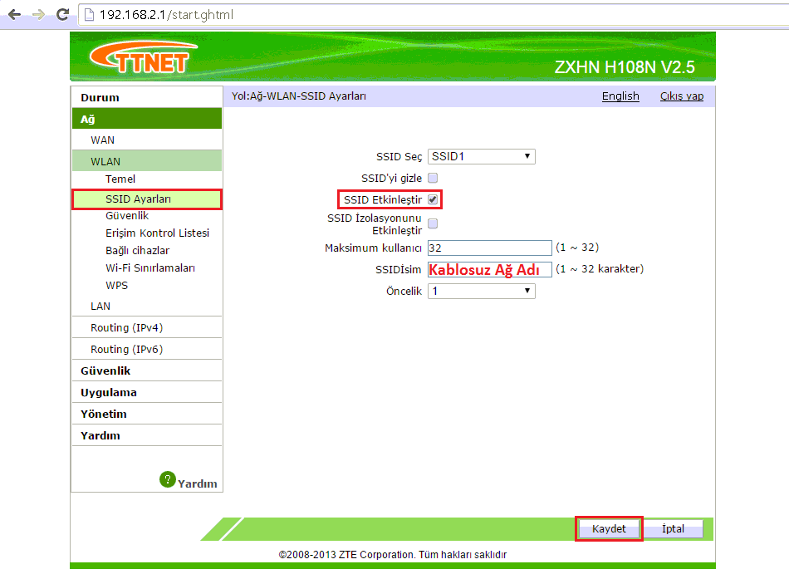Open the SSID Seç dropdown

tap(480, 155)
